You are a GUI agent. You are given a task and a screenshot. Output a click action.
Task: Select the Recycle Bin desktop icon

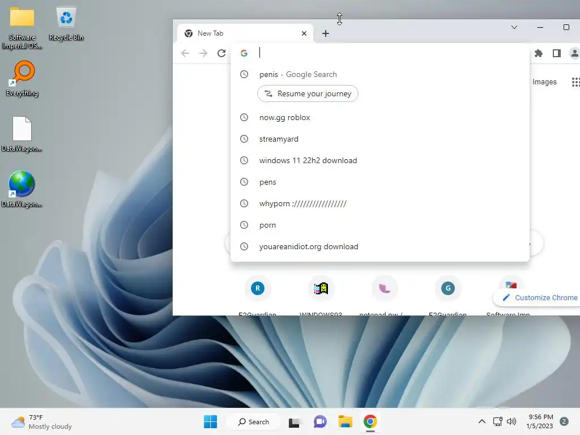click(66, 24)
